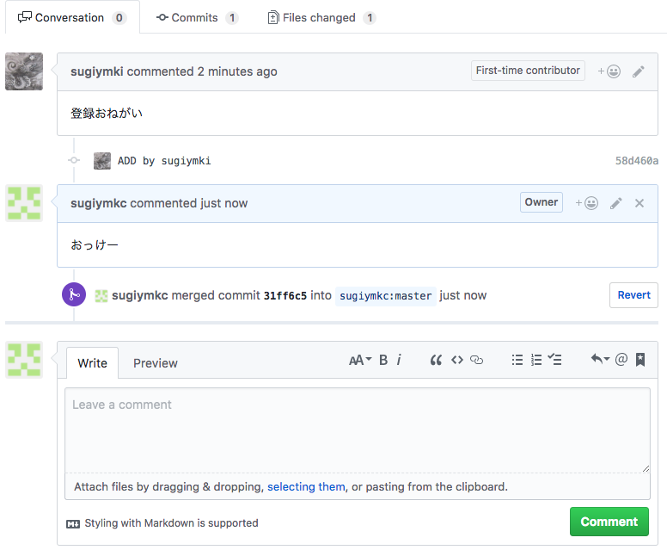
Task: Click the italic formatting icon
Action: [x=399, y=361]
